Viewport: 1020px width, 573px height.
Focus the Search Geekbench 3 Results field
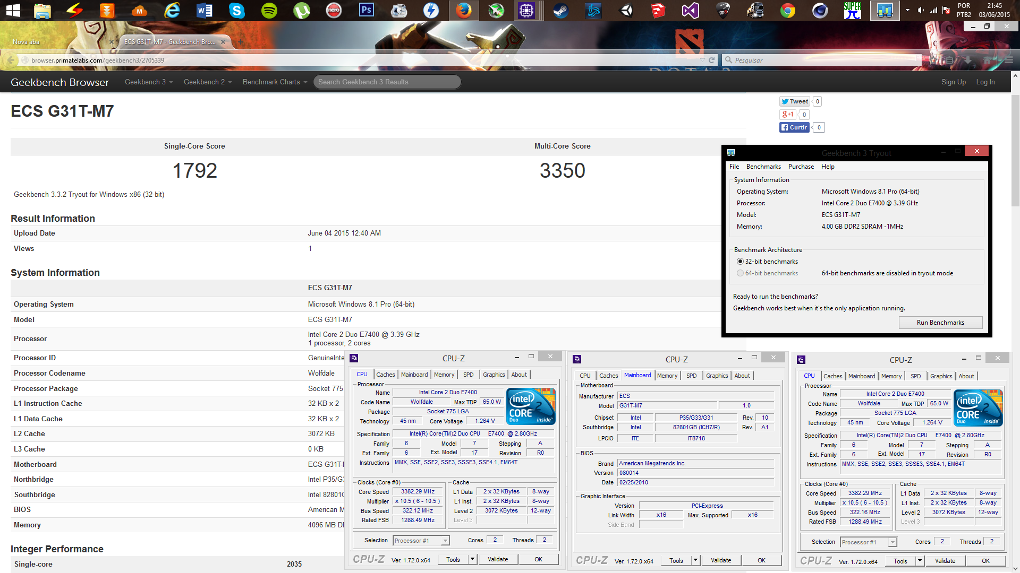coord(387,82)
